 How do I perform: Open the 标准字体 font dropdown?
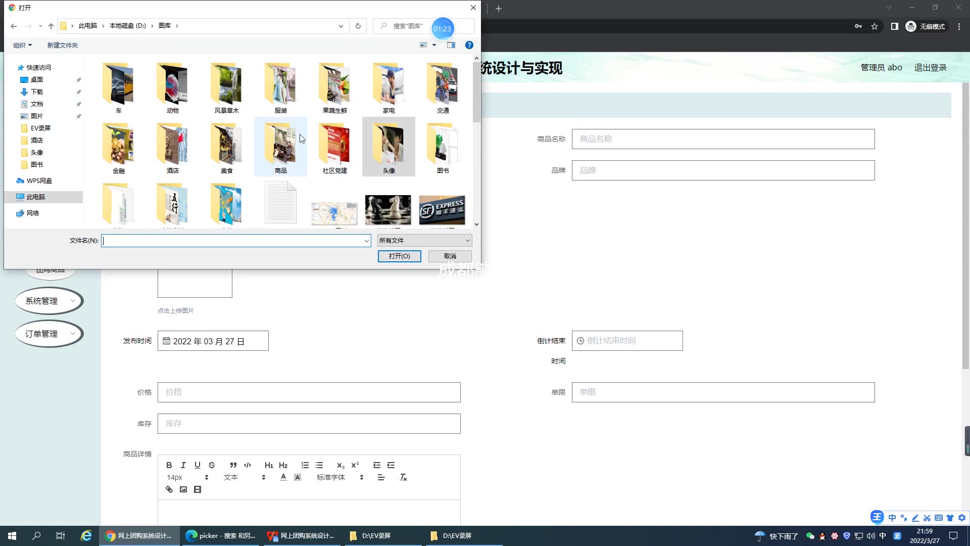339,477
